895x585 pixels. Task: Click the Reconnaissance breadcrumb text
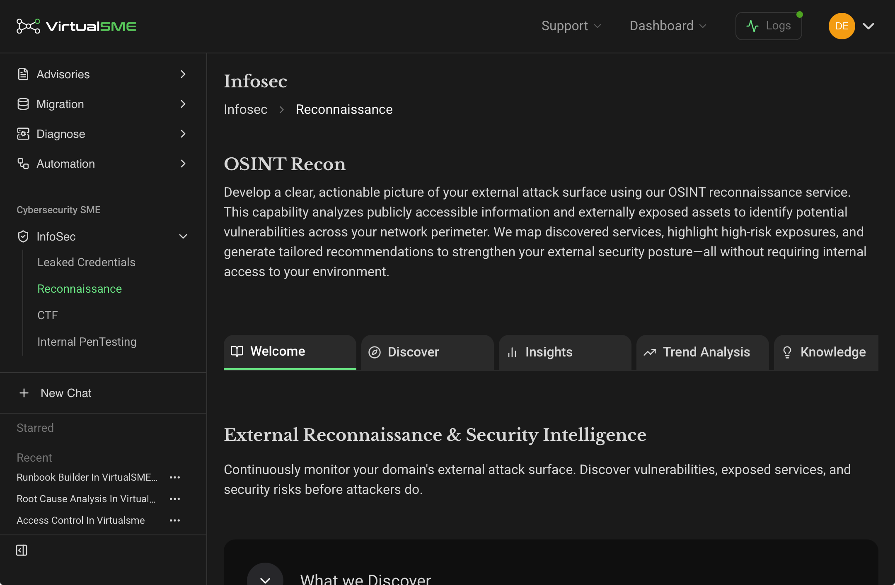pyautogui.click(x=344, y=109)
